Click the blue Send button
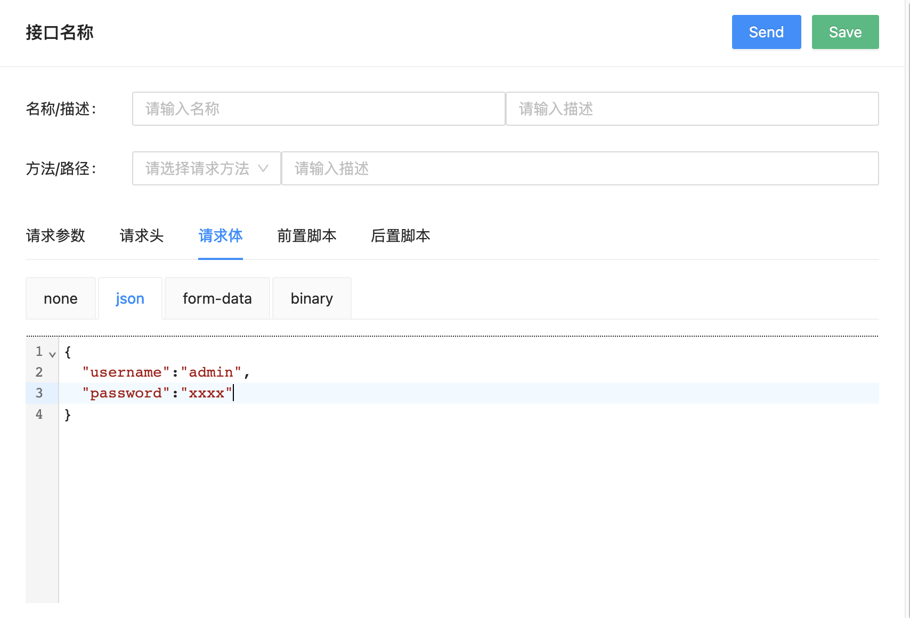This screenshot has width=910, height=618. point(766,32)
